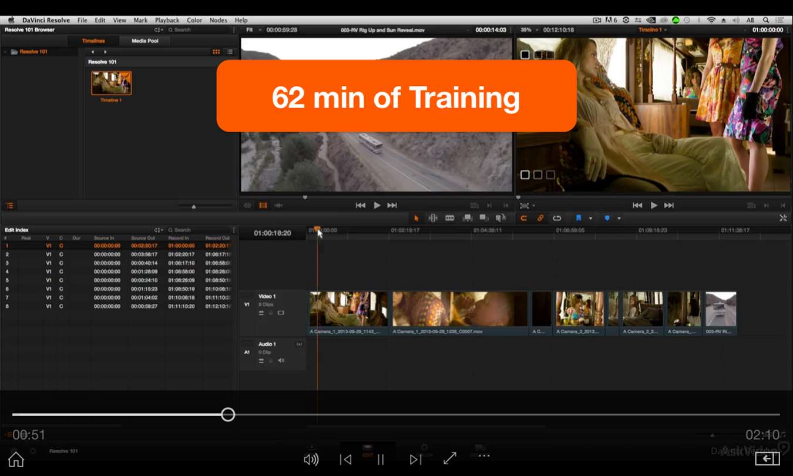Toggle the orange snapping magnet
This screenshot has height=476, width=793.
pos(523,218)
